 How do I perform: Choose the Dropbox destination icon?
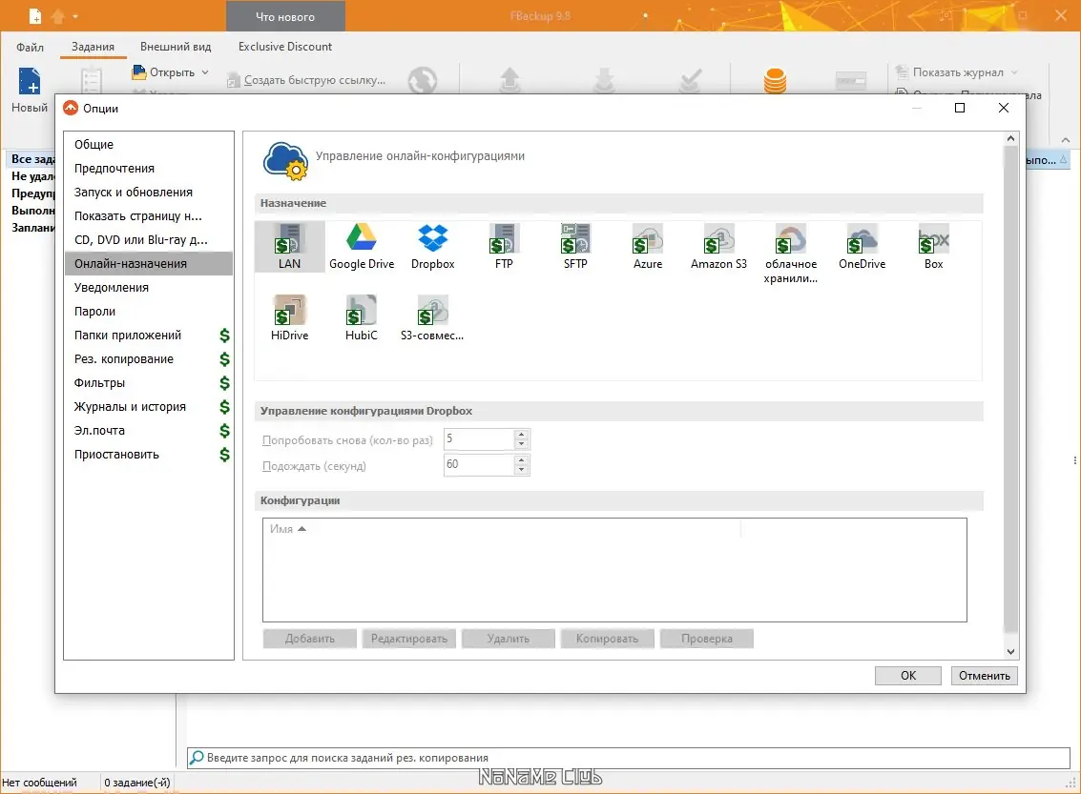coord(433,247)
